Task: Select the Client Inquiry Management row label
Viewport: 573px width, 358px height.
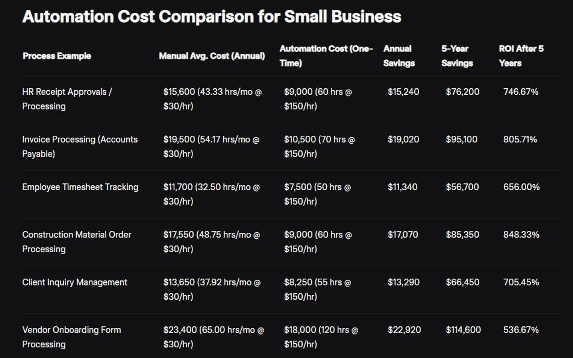Action: pyautogui.click(x=75, y=282)
